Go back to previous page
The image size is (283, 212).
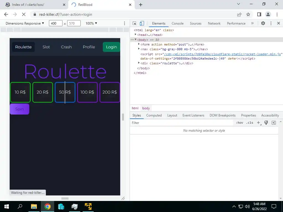6,14
